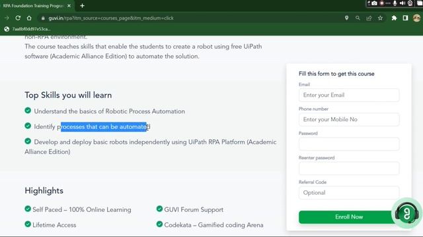Image resolution: width=423 pixels, height=237 pixels.
Task: Click the Self Paced – 100% Online Learning text
Action: [x=82, y=209]
